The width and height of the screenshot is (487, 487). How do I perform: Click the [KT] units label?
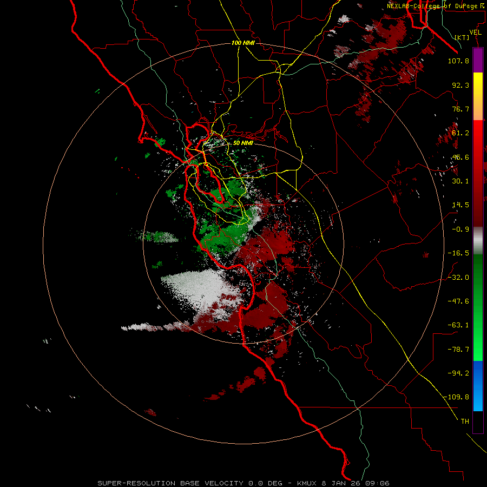tap(462, 37)
